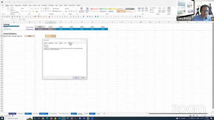
Task: Open Format as Table gallery
Action: 87,10
